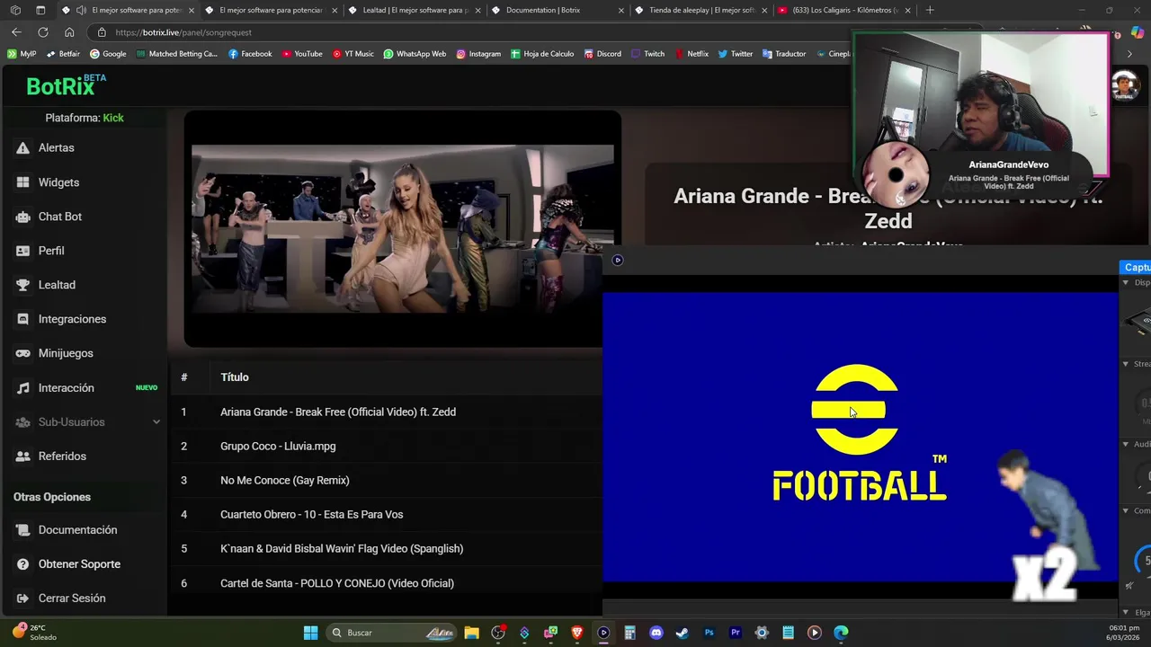Screen dimensions: 1151x647
Task: Select Cartel de Santa - POLLO Y CONEJO
Action: 387,583
